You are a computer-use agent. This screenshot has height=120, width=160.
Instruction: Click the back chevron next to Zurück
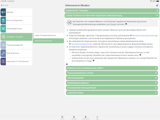click(2, 5)
